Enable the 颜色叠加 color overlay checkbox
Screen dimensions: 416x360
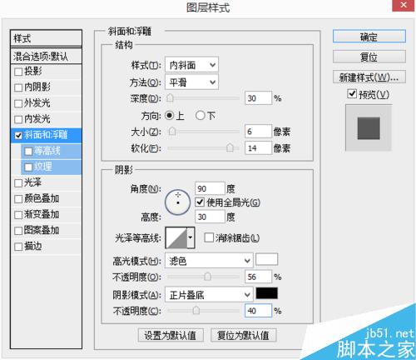(18, 199)
